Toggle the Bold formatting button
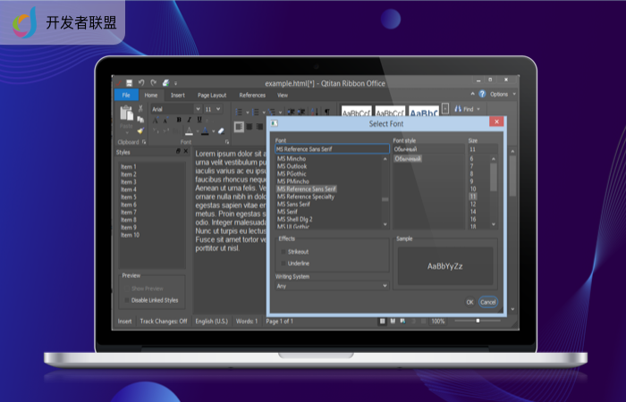 pos(178,120)
